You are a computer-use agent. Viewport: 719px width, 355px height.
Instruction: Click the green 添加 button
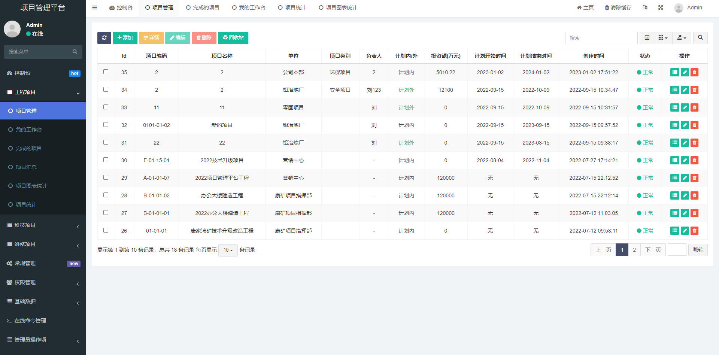coord(125,38)
